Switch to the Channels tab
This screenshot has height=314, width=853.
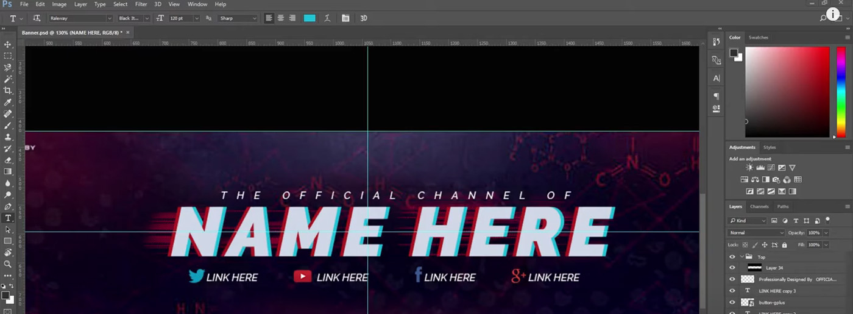coord(759,207)
